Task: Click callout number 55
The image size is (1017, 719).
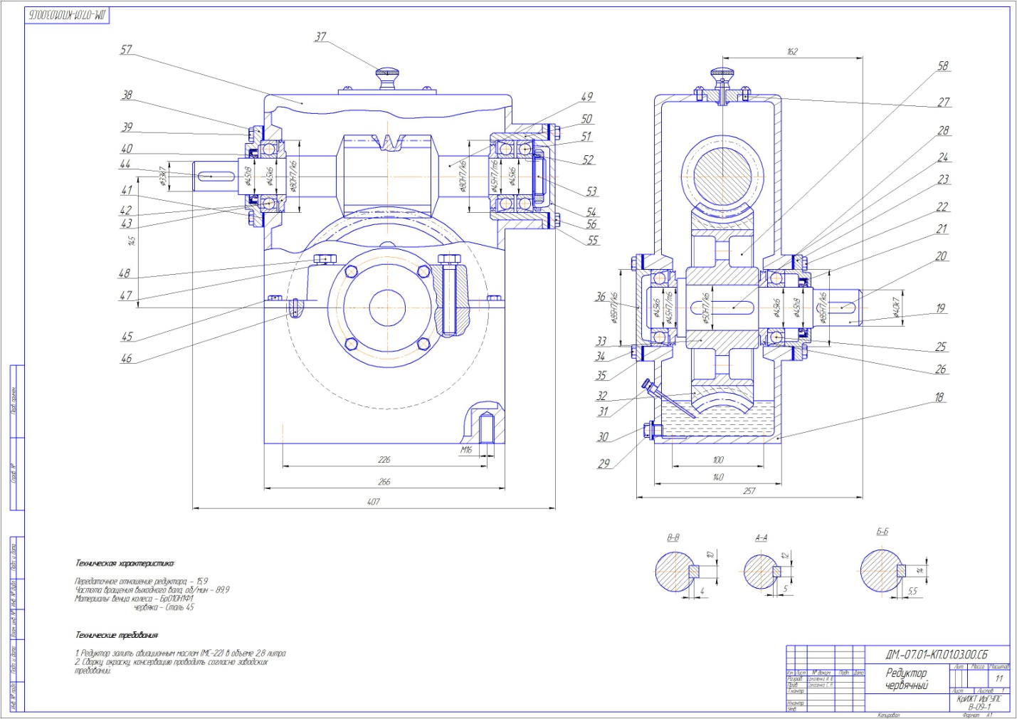Action: tap(592, 241)
